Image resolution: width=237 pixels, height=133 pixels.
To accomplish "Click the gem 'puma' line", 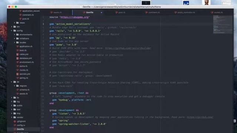I will tap(63, 45).
